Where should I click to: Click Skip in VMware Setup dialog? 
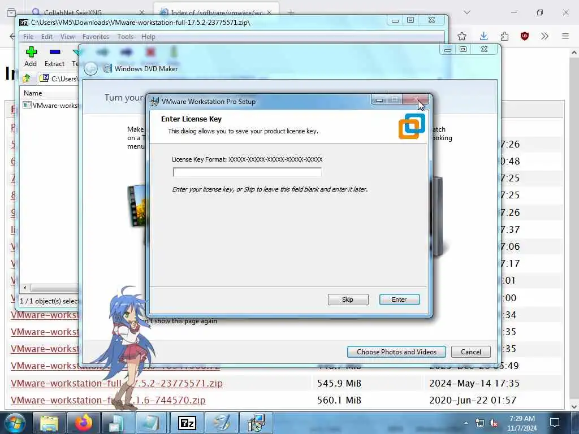[x=348, y=300]
